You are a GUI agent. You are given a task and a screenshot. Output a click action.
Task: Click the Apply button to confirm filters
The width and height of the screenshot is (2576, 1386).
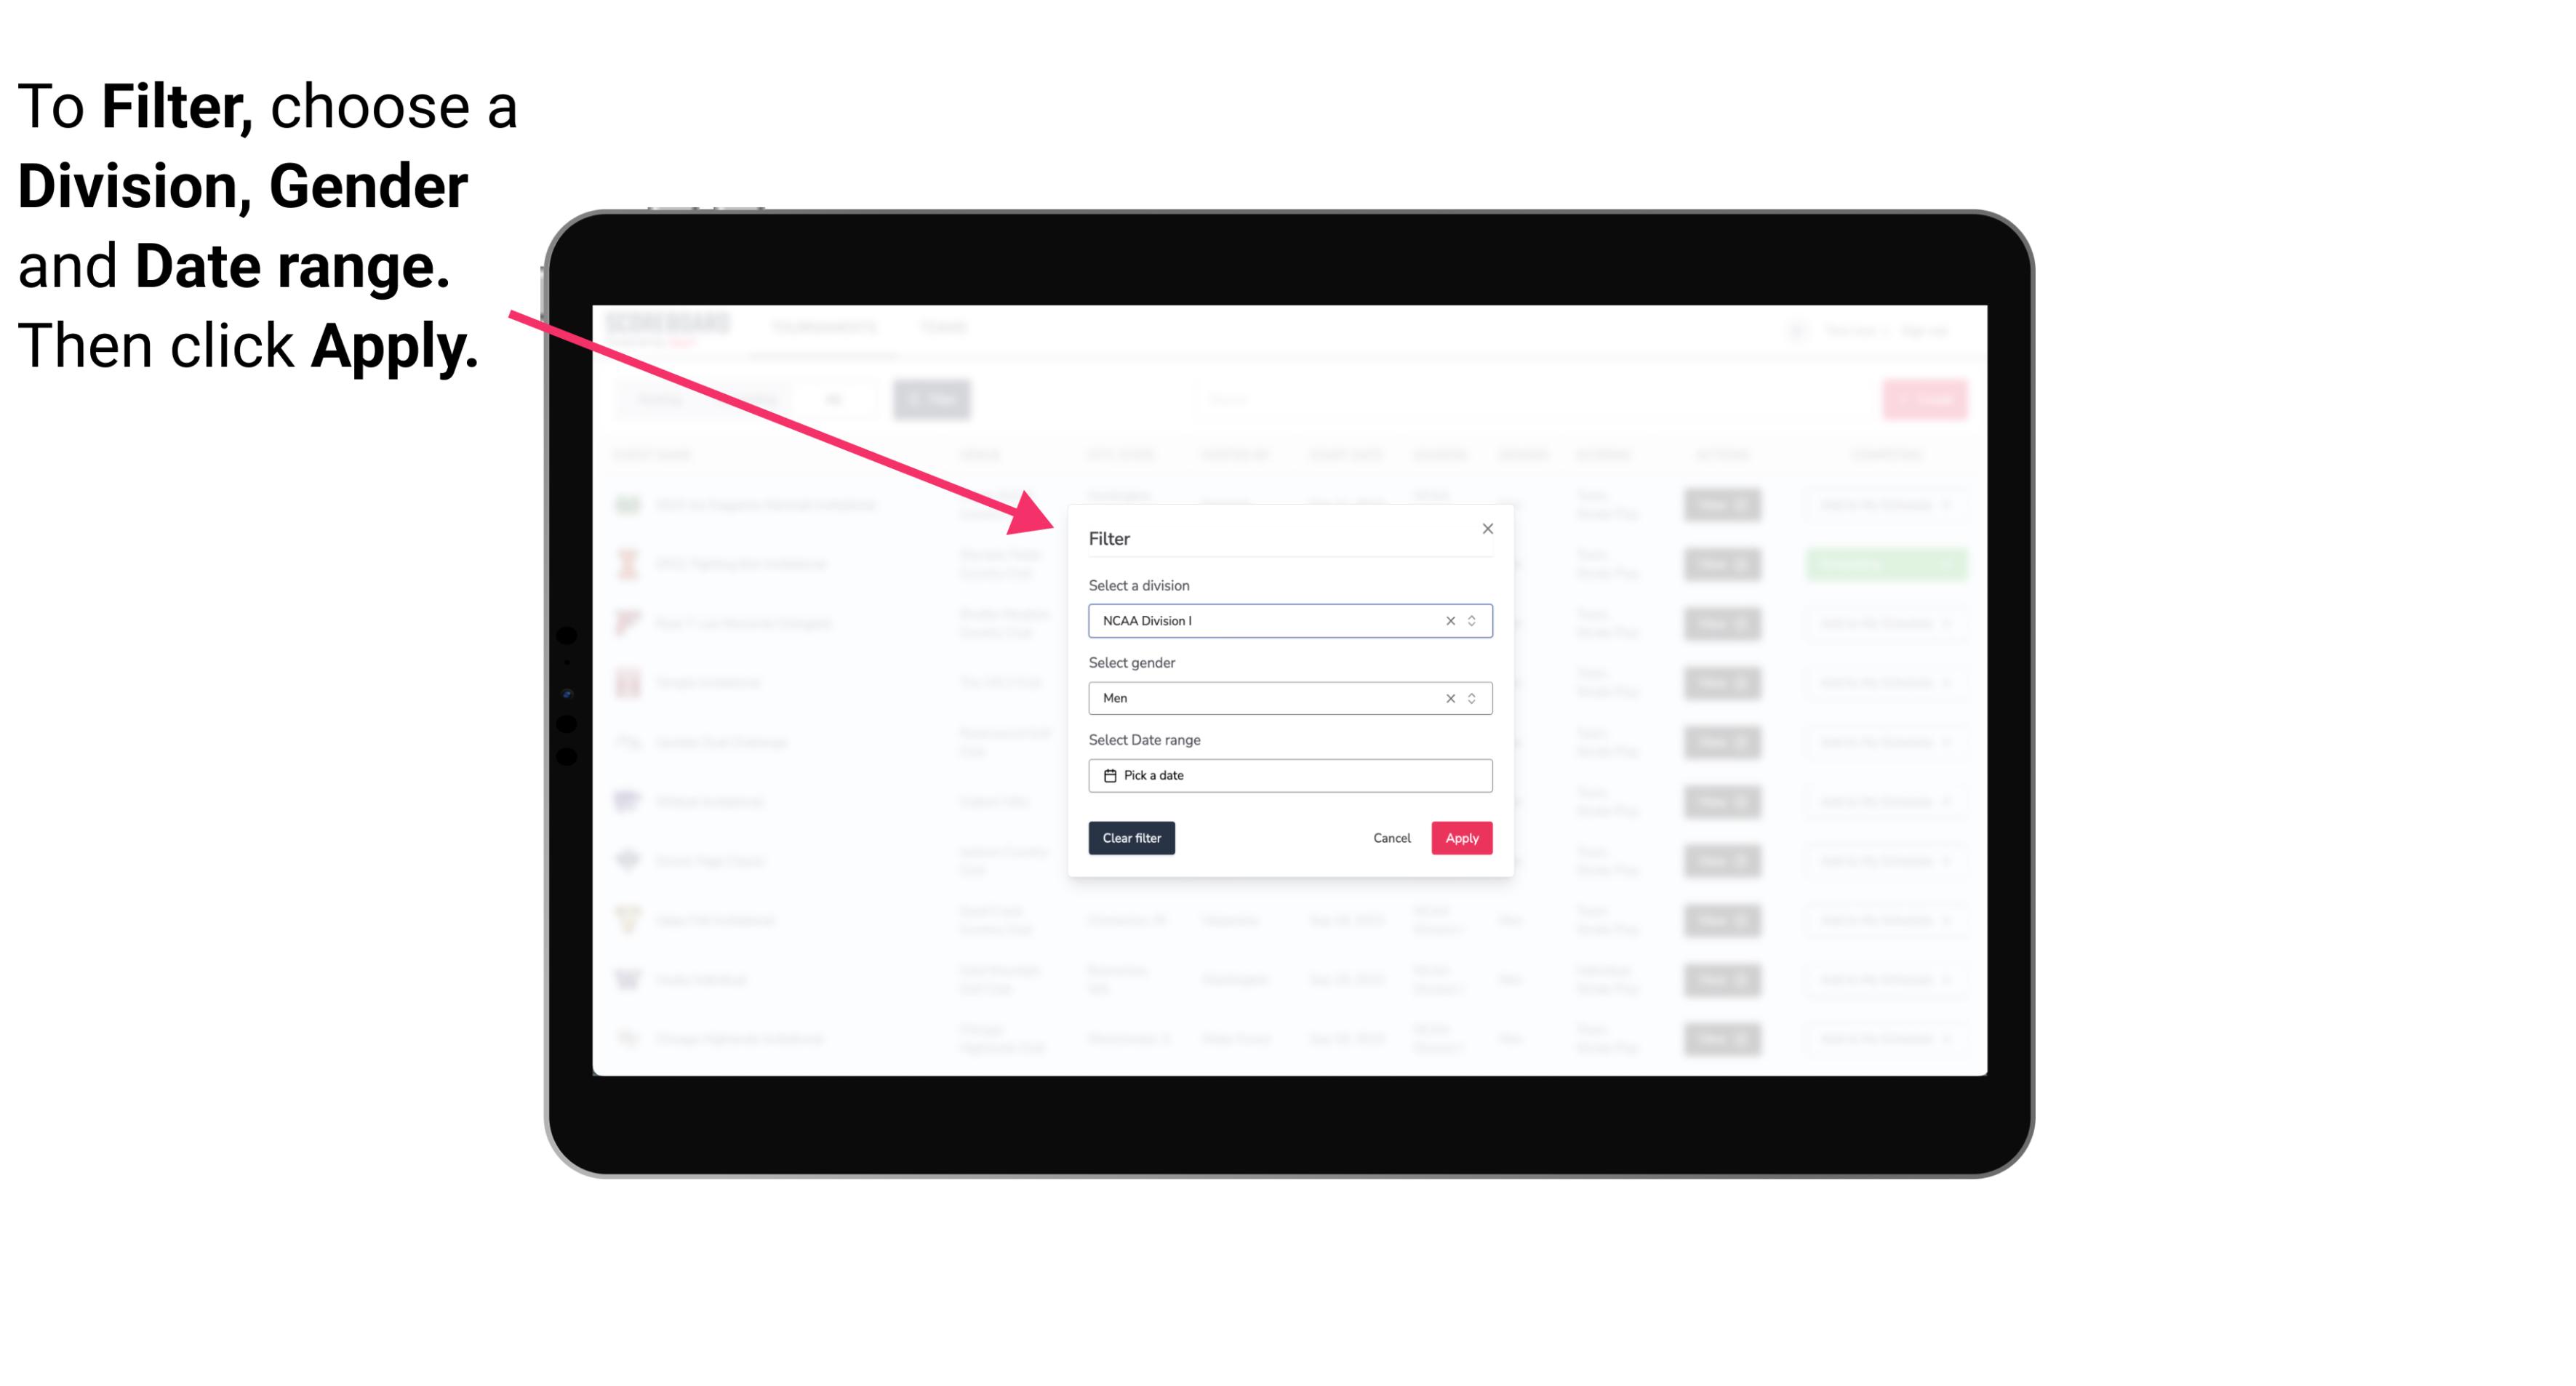click(1460, 838)
